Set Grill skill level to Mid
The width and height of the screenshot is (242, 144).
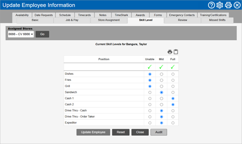[161, 86]
